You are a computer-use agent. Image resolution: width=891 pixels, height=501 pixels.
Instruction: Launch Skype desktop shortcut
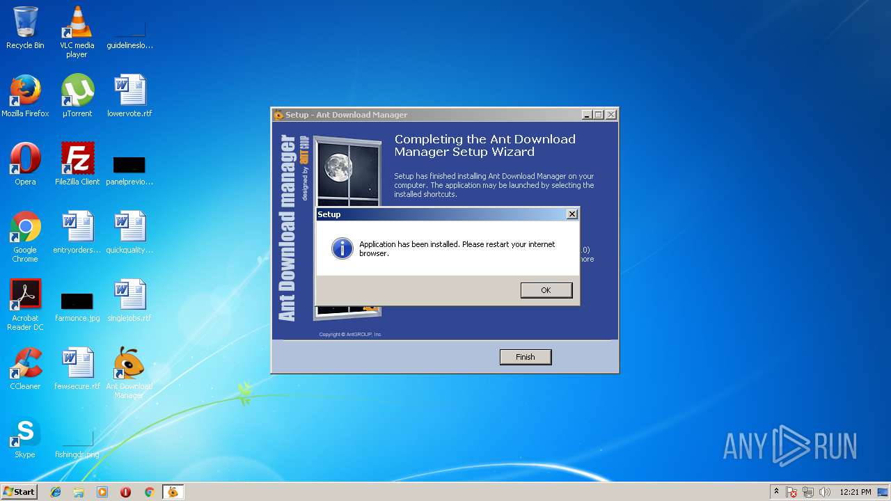(25, 437)
